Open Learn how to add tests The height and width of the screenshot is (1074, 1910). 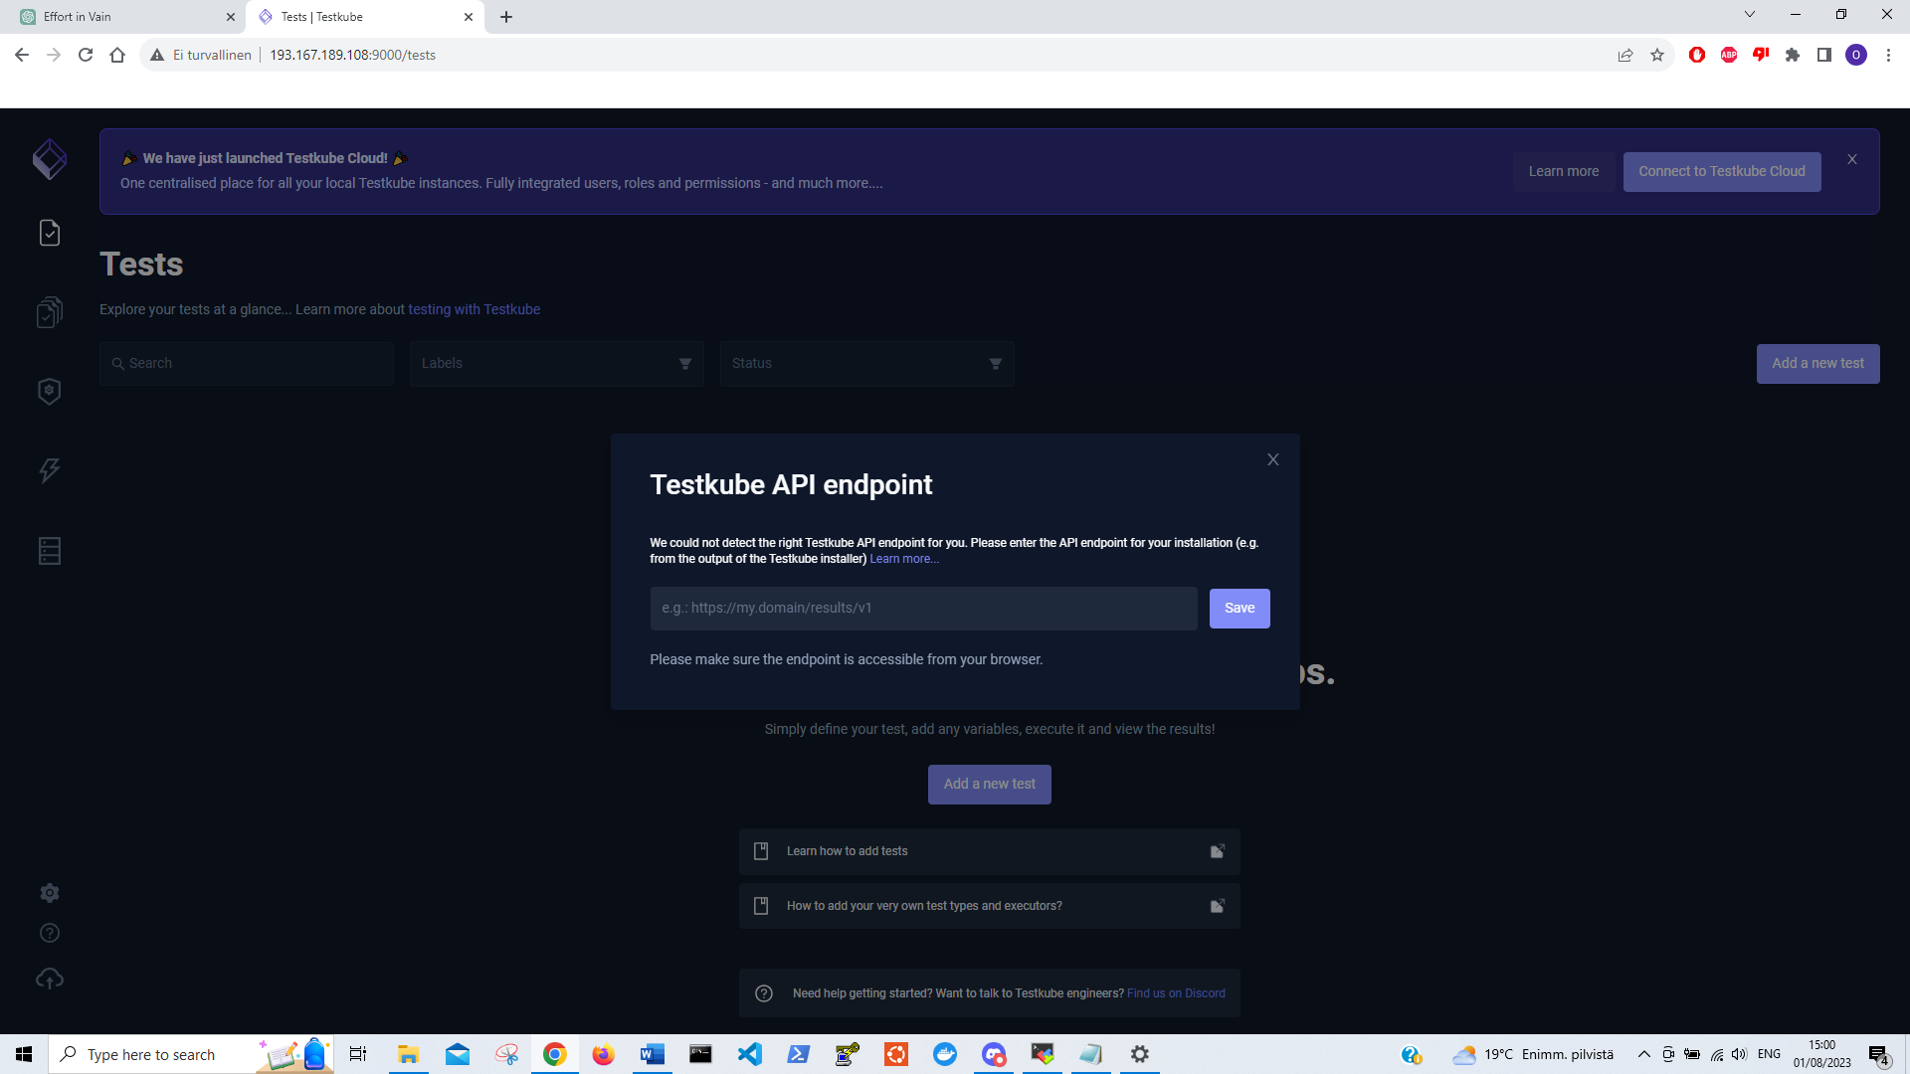tap(990, 852)
